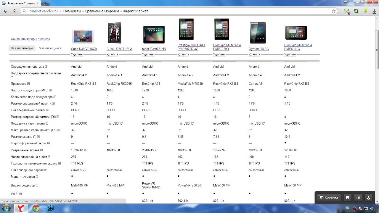
Task: Click EN language indicator in taskbar
Action: coord(347,208)
